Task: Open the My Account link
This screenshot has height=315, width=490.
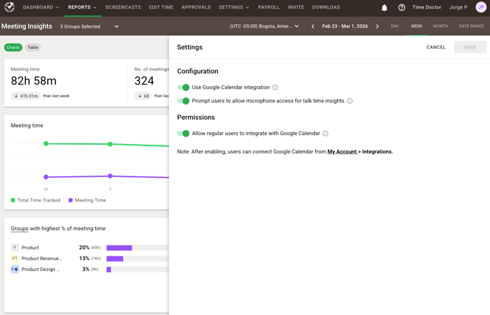Action: 342,152
